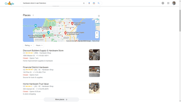This screenshot has width=181, height=102.
Task: Click the Google logo to go home
Action: pyautogui.click(x=9, y=3)
